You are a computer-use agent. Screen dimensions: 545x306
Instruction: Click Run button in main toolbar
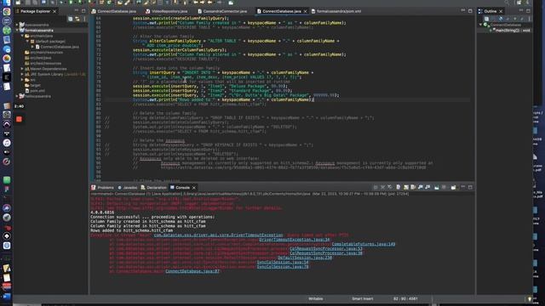(71, 3)
